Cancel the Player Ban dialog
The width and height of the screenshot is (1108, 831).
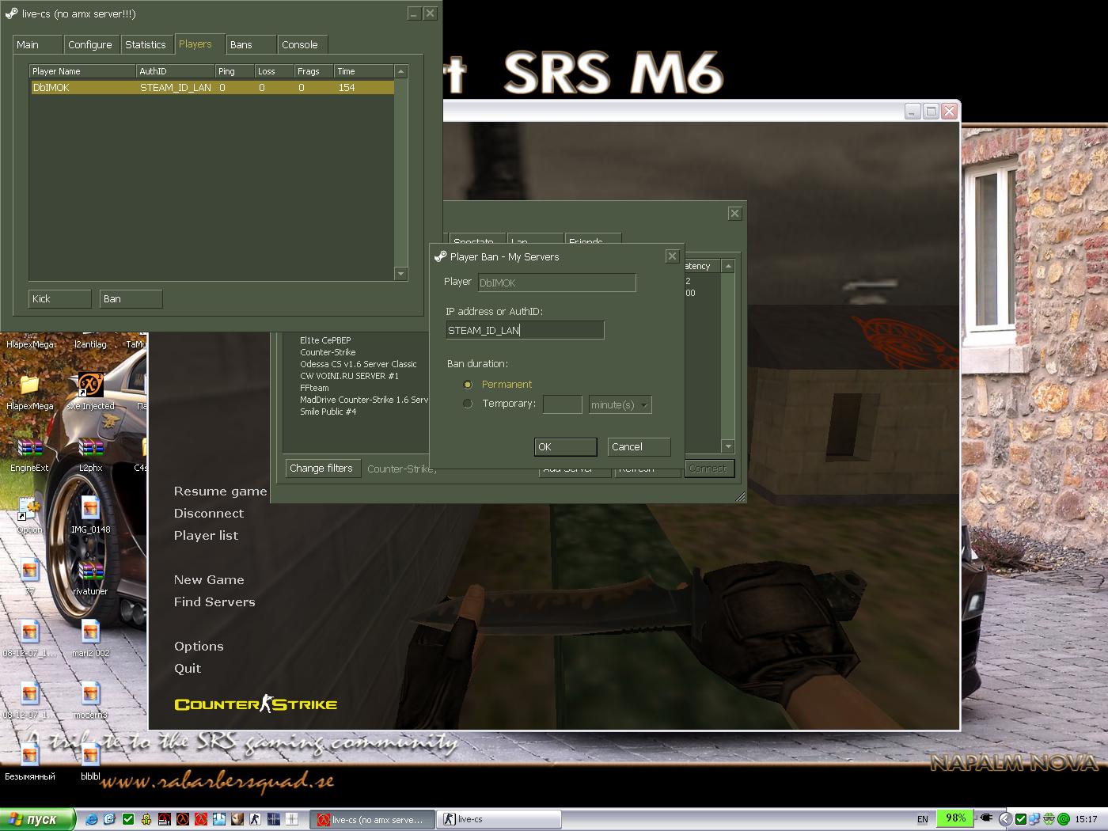[x=639, y=447]
